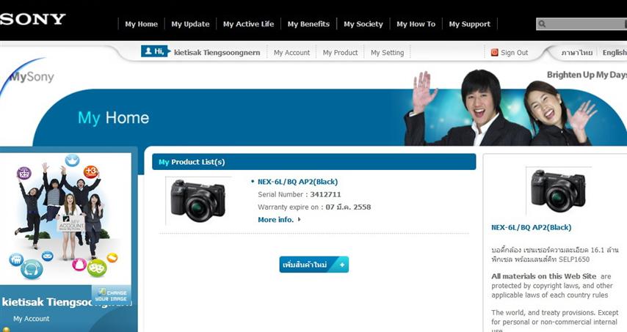Open NEX-6L/BQ AP2(Black) link in right panel
Image resolution: width=627 pixels, height=332 pixels.
[x=531, y=227]
